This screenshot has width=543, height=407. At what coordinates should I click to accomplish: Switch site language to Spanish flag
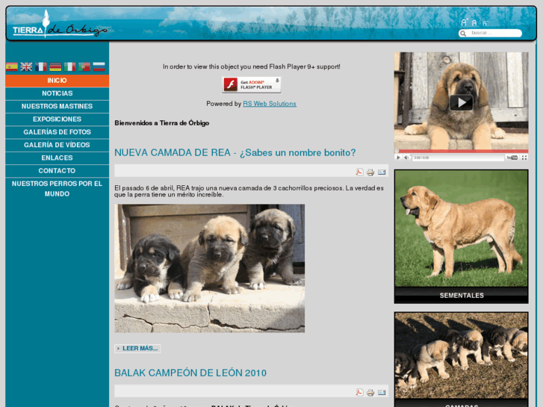(x=11, y=66)
